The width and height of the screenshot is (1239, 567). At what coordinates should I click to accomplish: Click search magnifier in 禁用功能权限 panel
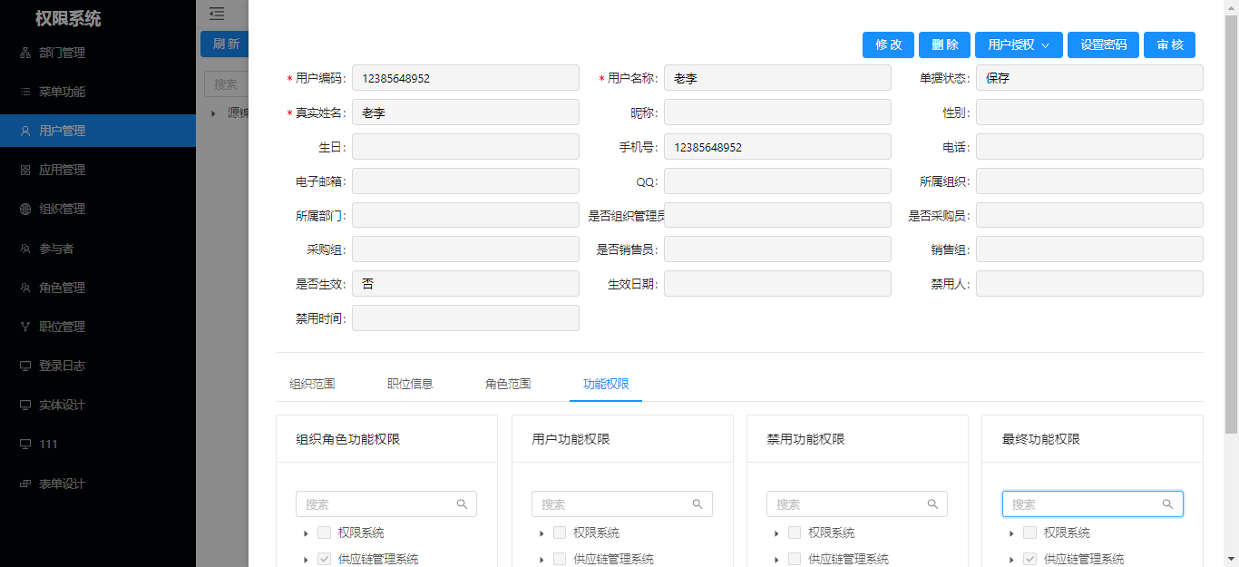click(932, 504)
